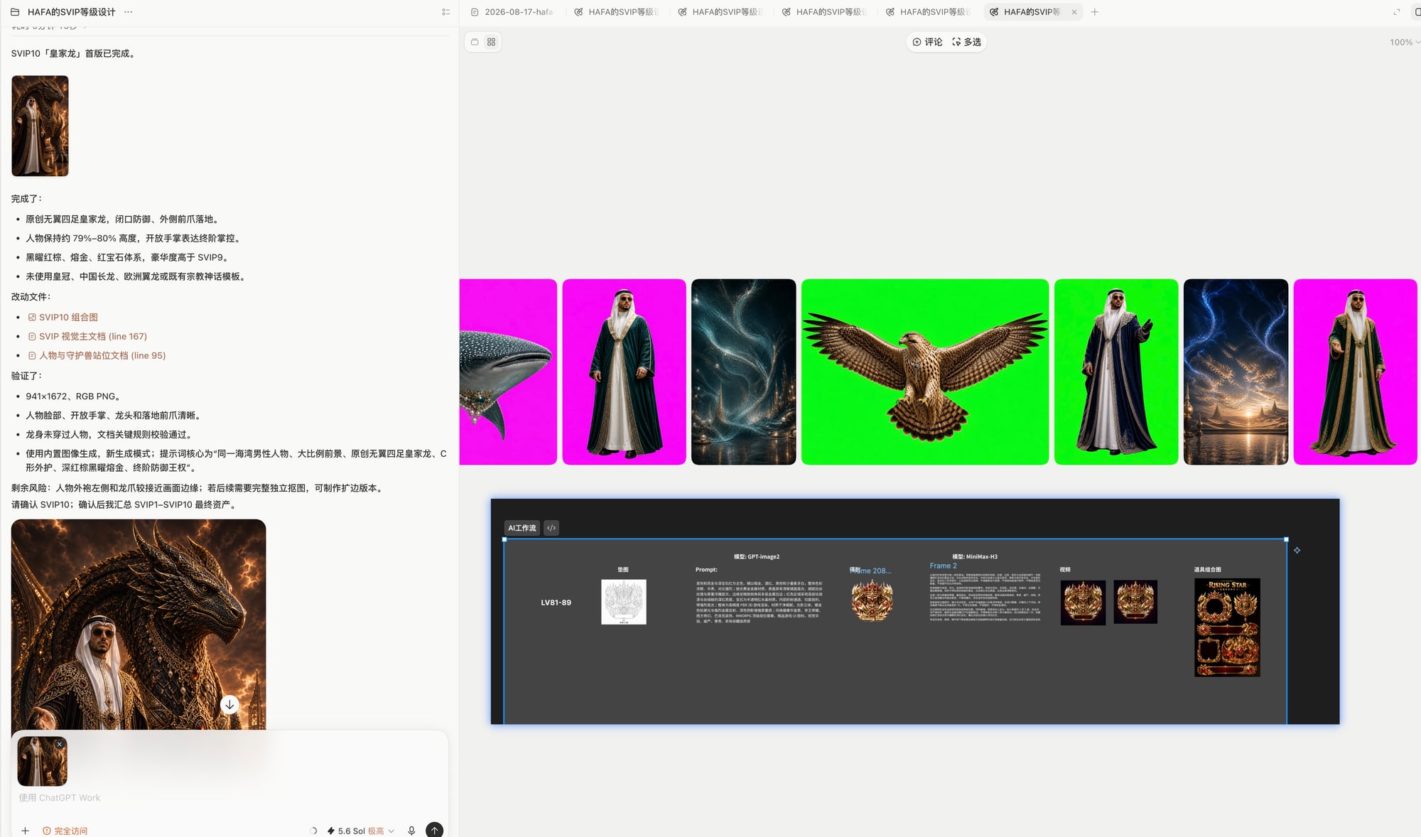
Task: Add a new tab with the plus icon
Action: (x=1095, y=12)
